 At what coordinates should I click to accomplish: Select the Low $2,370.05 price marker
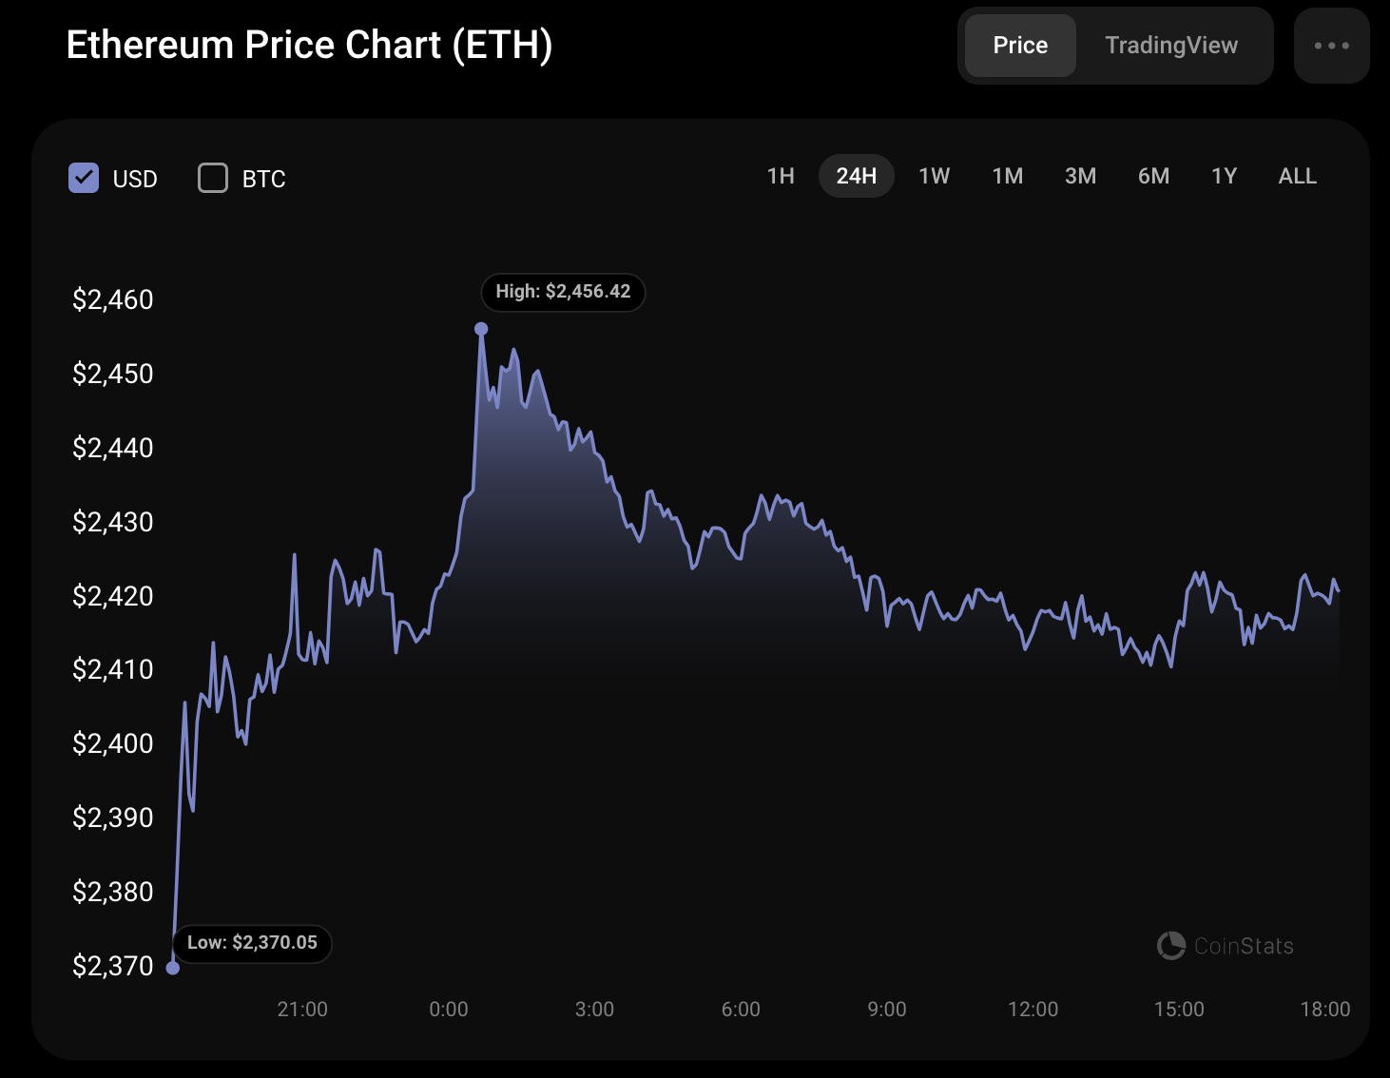pyautogui.click(x=173, y=966)
